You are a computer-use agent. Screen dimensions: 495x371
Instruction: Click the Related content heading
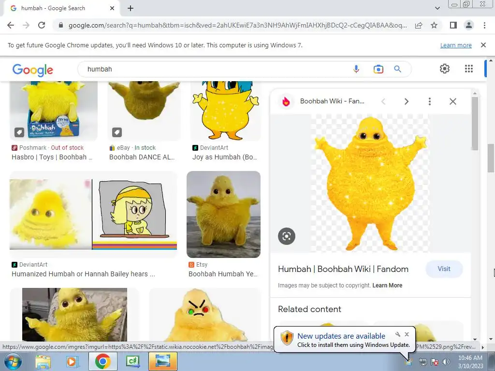(309, 309)
